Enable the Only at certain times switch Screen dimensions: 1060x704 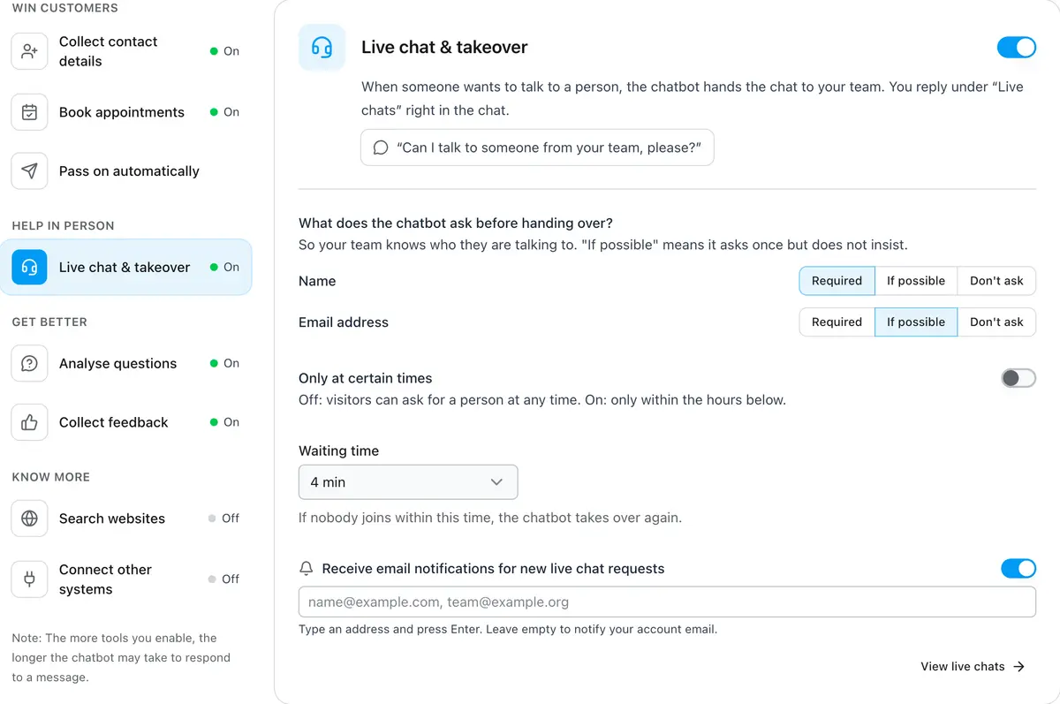tap(1018, 378)
